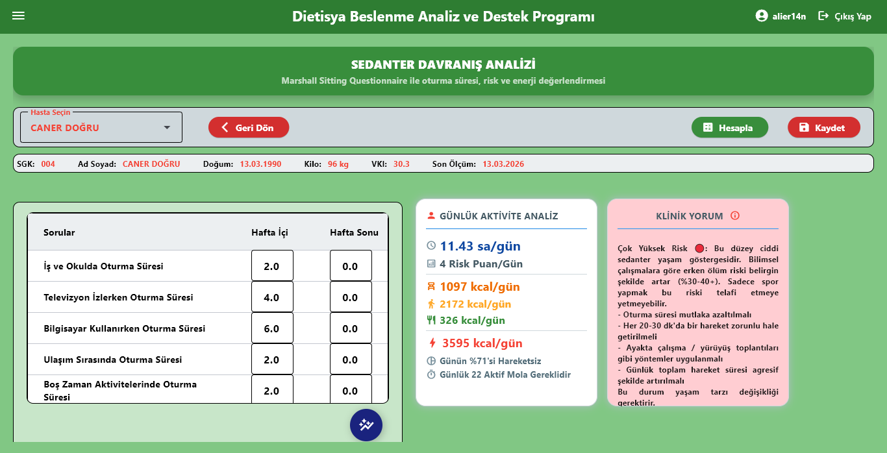Click the info icon beside Klinik Yorum
887x453 pixels.
pyautogui.click(x=735, y=216)
